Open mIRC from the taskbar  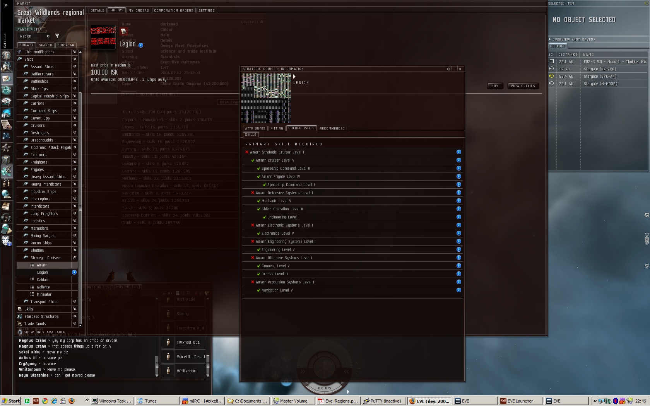(202, 401)
